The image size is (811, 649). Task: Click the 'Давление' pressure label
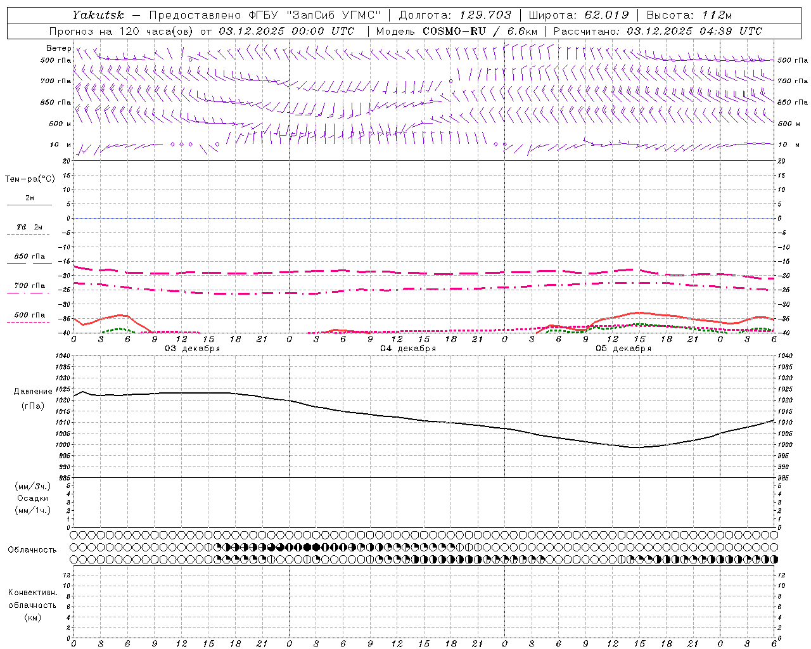click(33, 392)
